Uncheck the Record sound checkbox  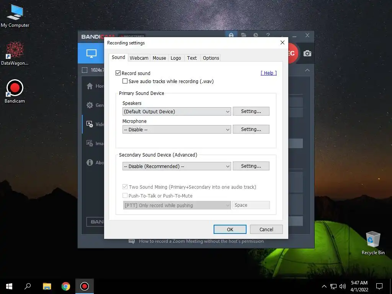click(118, 73)
